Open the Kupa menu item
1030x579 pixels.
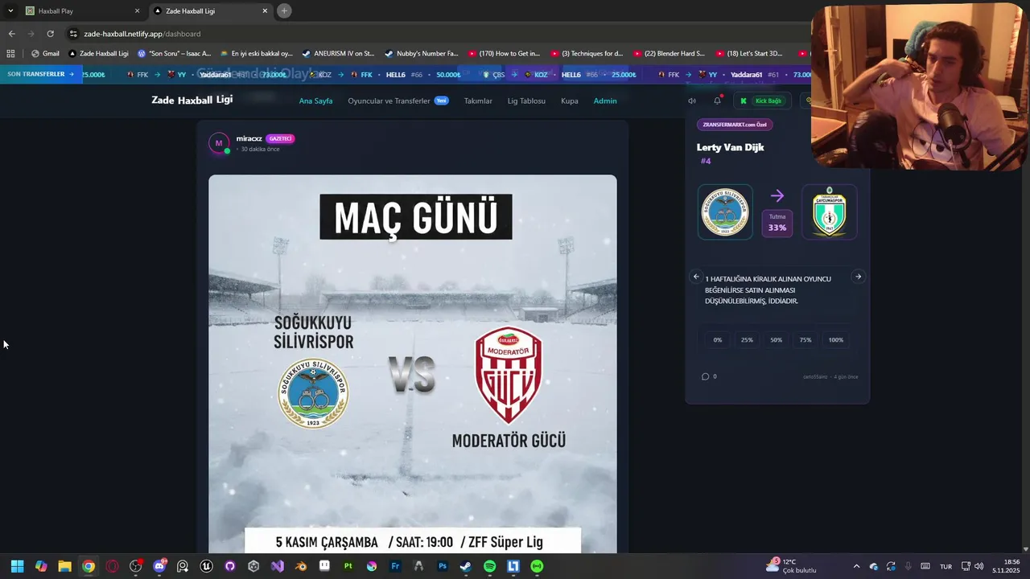[570, 101]
